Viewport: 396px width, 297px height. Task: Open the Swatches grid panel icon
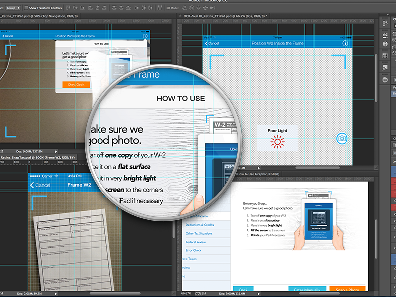click(385, 55)
